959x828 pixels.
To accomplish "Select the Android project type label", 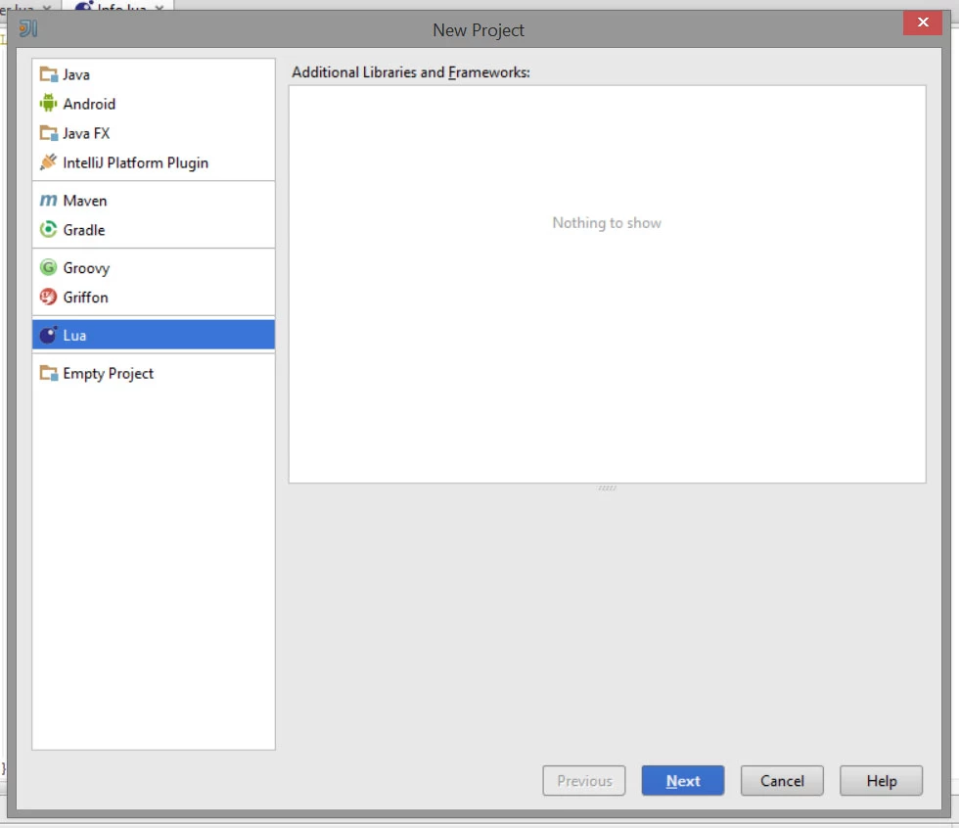I will click(89, 104).
